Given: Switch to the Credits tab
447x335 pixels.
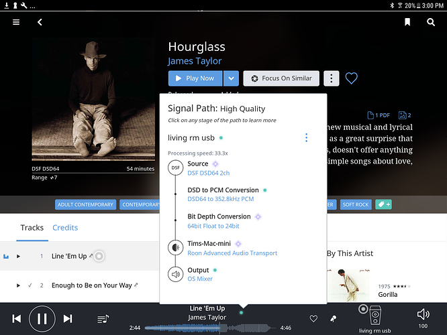Looking at the screenshot, I should (65, 228).
